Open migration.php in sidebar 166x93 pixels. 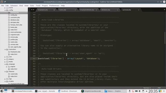15,35
